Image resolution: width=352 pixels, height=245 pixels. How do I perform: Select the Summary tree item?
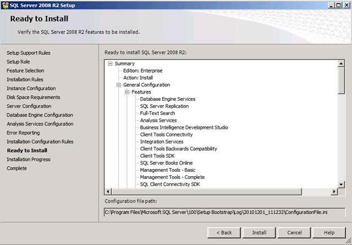125,64
